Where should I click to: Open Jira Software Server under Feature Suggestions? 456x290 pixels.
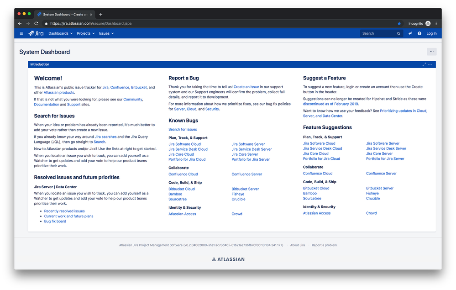383,143
